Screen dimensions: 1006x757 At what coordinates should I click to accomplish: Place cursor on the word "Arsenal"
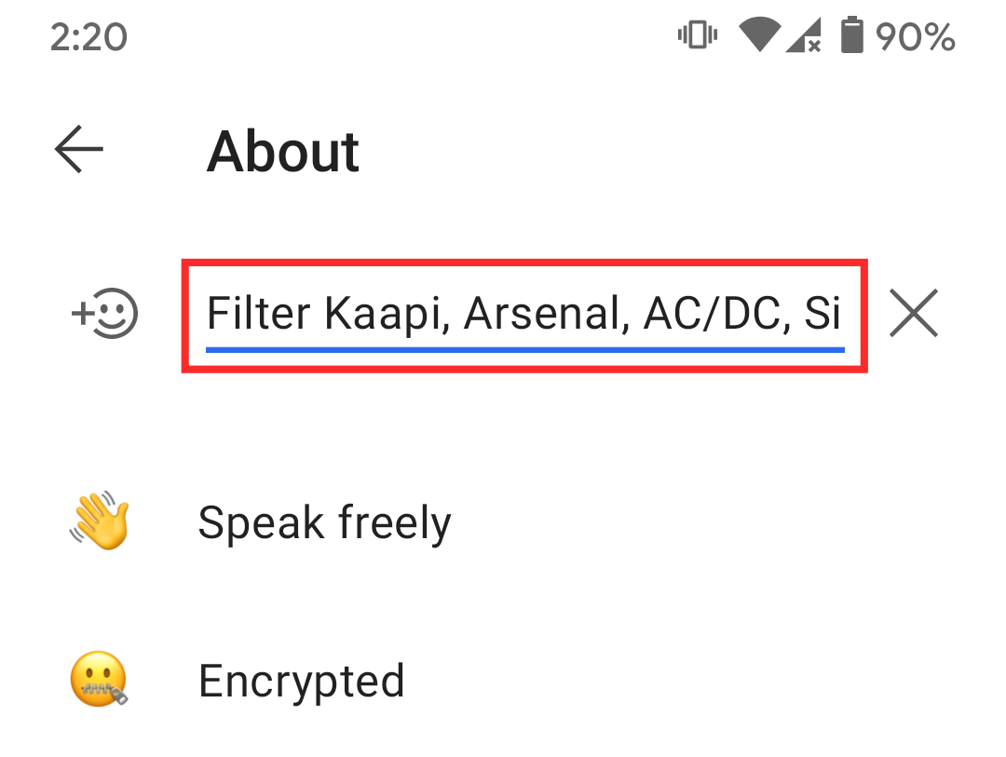pos(542,315)
